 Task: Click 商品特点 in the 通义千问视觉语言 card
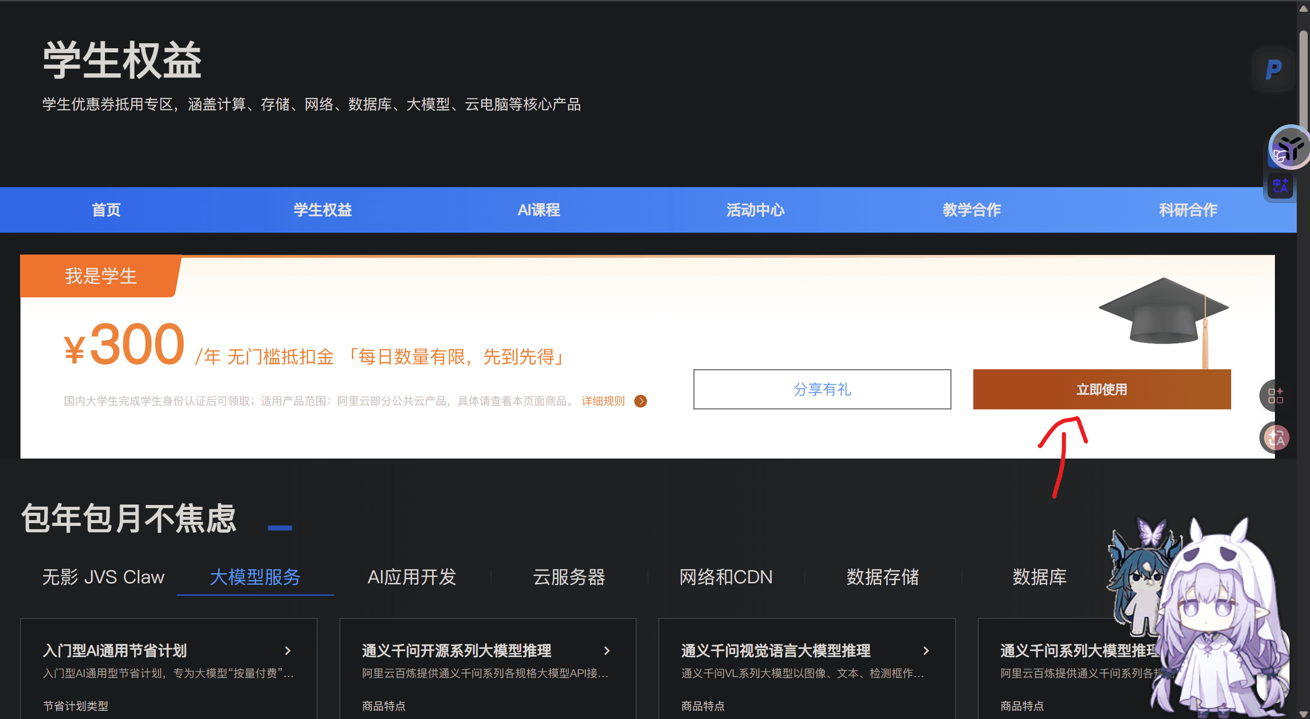tap(703, 706)
